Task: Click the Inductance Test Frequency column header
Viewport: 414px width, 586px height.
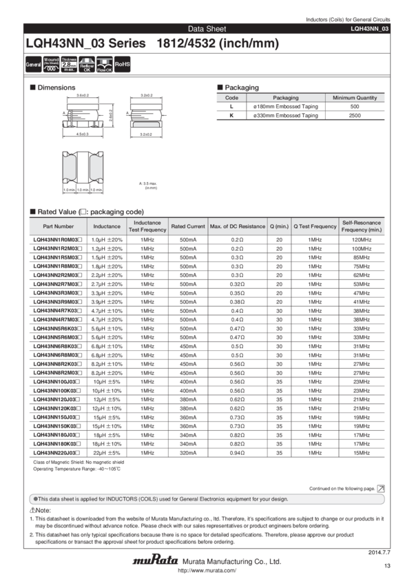Action: (x=147, y=227)
